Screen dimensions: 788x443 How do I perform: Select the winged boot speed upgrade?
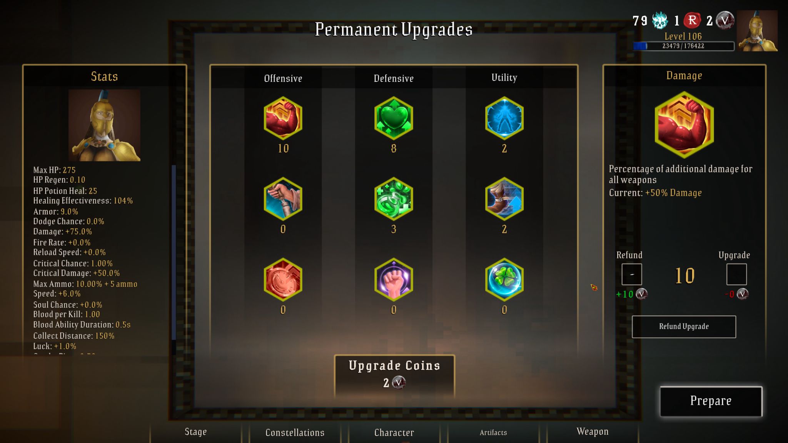(504, 199)
